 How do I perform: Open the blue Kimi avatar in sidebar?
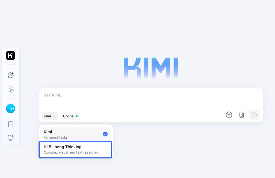coord(11,109)
